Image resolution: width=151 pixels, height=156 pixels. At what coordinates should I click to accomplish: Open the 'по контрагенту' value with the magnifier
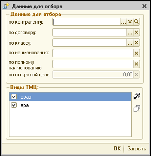136,22
